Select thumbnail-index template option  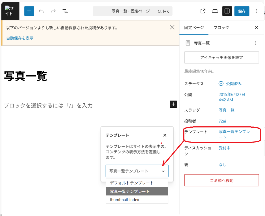click(x=137, y=200)
